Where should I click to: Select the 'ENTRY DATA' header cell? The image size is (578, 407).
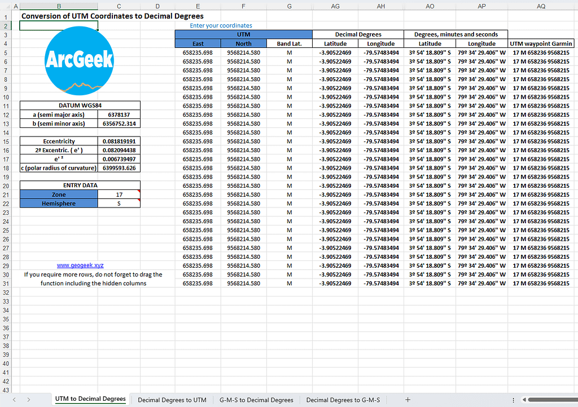click(x=80, y=185)
